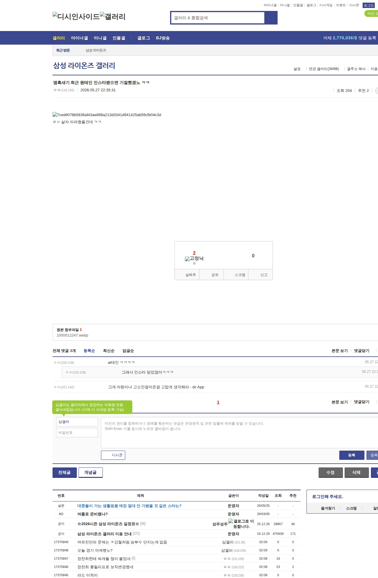Open ad post '여름옷 준비됐나?'
The height and width of the screenshot is (578, 378).
click(92, 514)
